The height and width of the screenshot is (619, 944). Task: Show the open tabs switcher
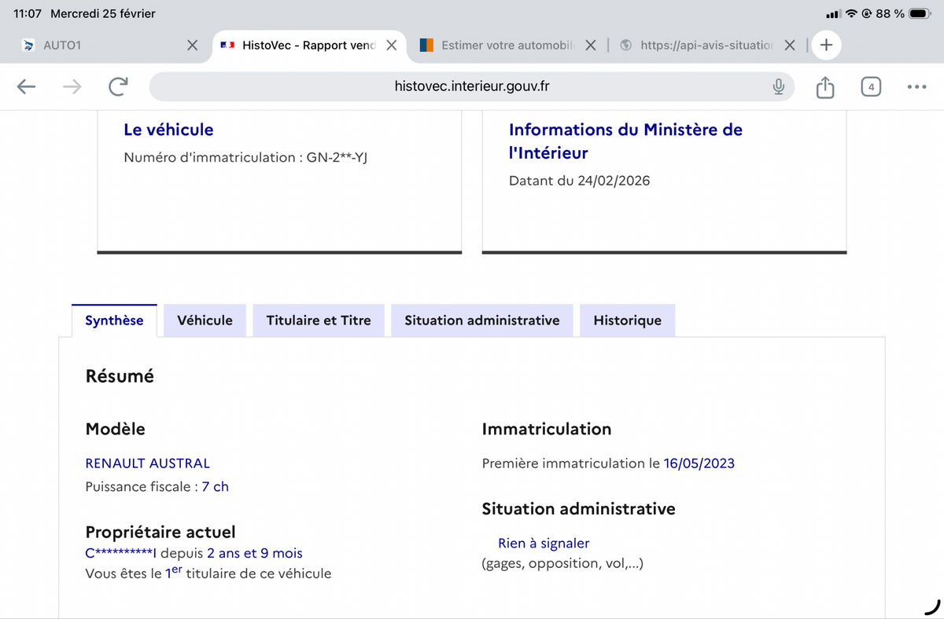(x=870, y=87)
